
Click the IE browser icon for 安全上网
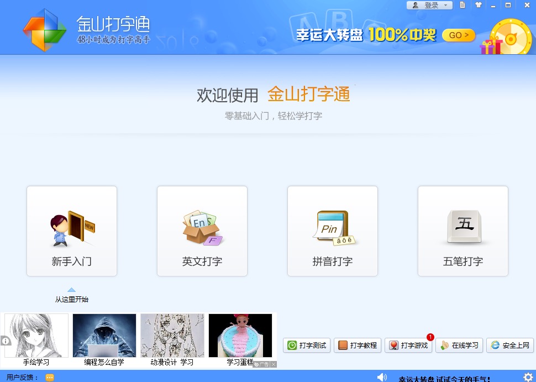point(495,346)
